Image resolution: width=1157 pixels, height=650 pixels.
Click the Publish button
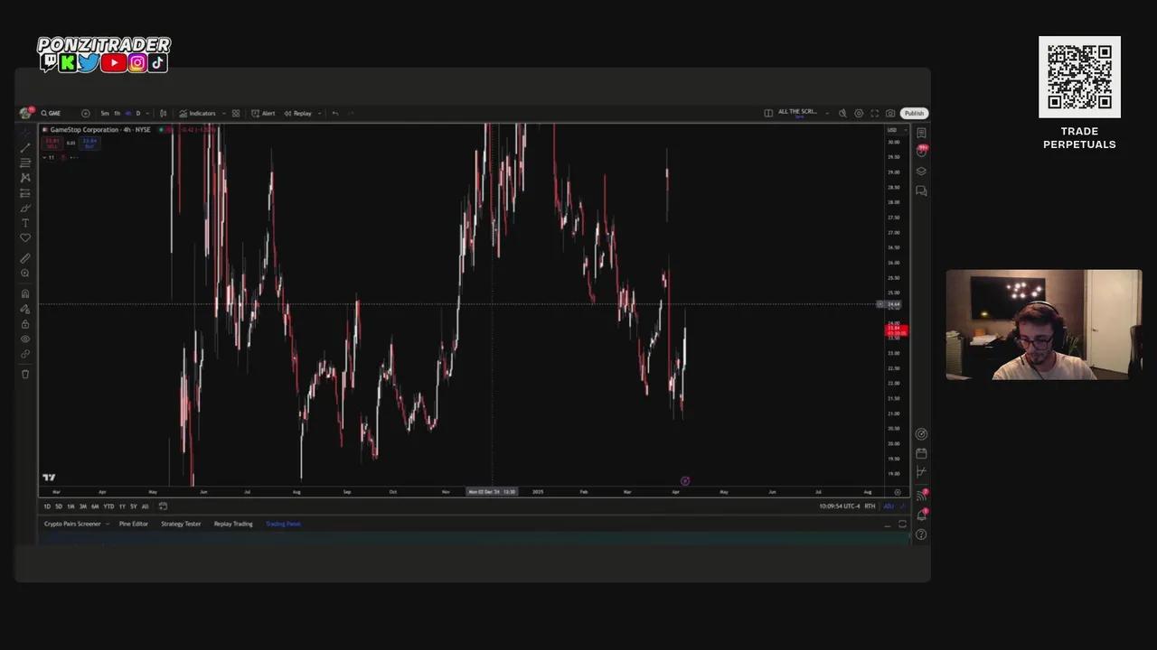(914, 113)
